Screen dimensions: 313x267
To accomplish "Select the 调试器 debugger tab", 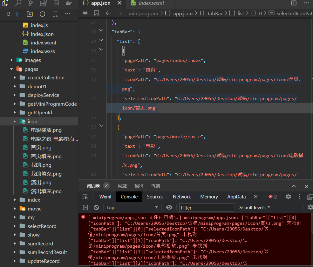I will click(93, 186).
